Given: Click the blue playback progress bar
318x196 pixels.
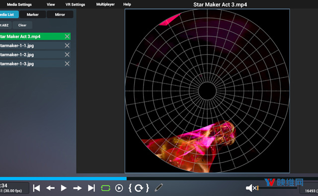Looking at the screenshot, I should 63,179.
